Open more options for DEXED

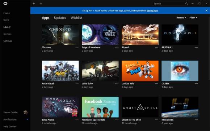[x=197, y=83]
